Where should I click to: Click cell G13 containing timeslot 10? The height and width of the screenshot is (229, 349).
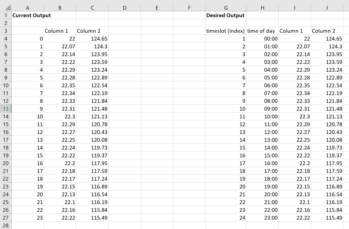(226, 109)
